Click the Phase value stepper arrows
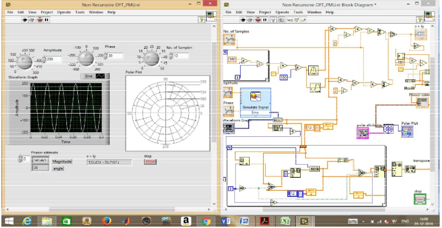 coord(105,56)
